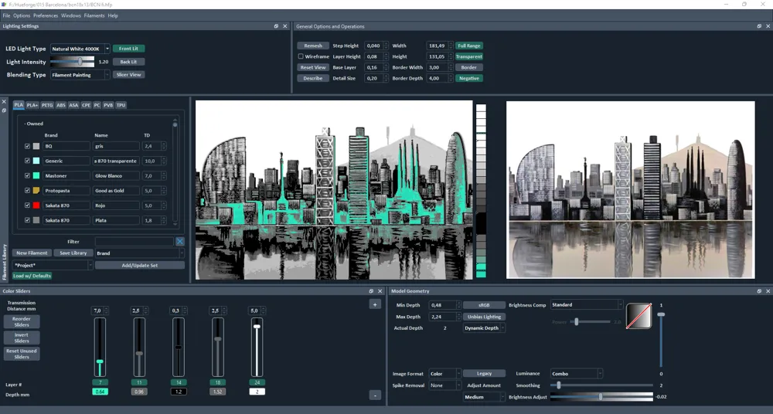Click the Remesh button
773x414 pixels.
click(313, 46)
